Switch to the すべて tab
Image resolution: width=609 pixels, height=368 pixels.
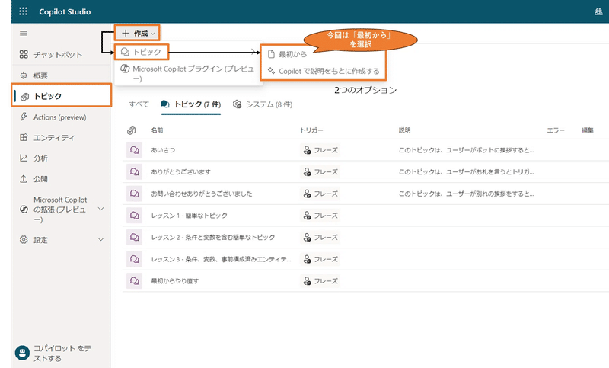[x=139, y=104]
